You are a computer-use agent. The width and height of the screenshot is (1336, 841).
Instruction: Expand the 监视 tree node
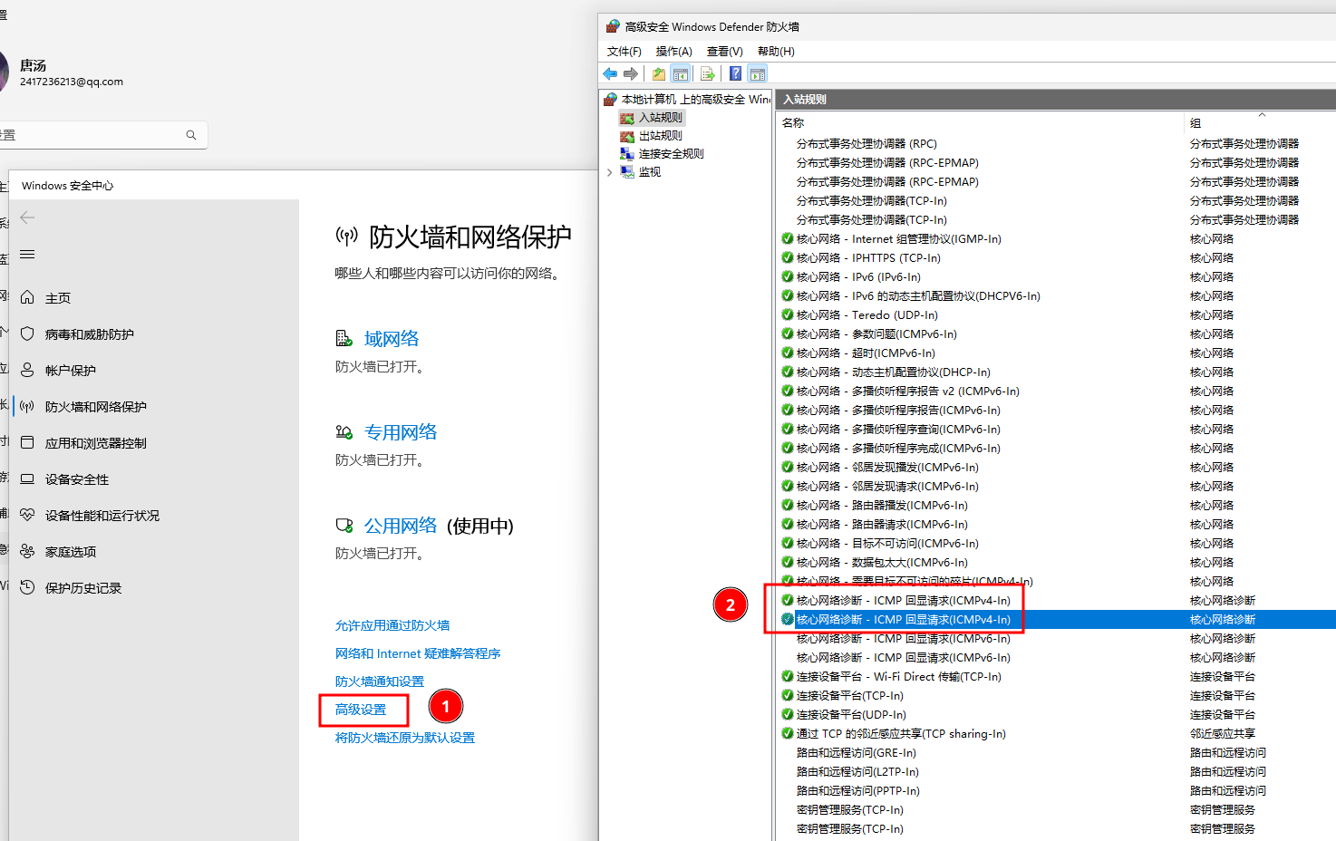610,172
